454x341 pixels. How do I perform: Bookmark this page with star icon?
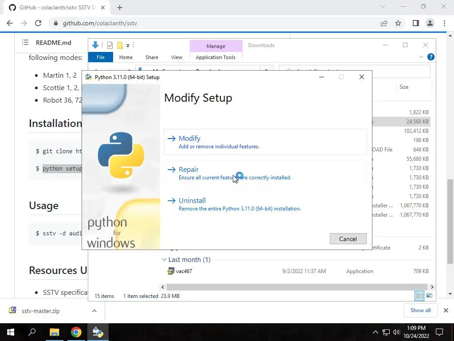[398, 23]
